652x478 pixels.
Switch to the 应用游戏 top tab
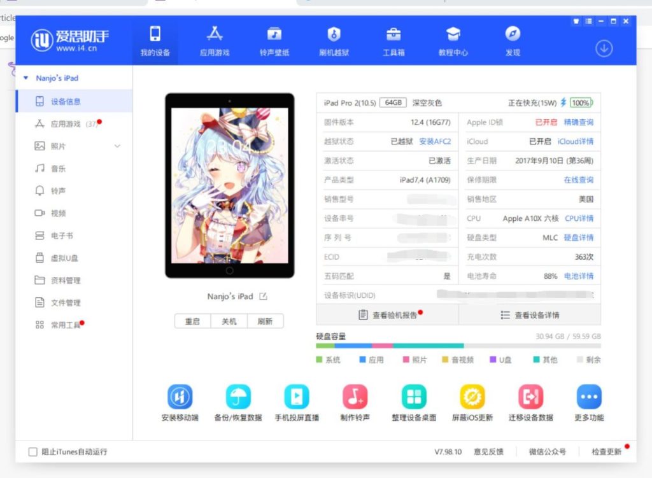[x=215, y=41]
